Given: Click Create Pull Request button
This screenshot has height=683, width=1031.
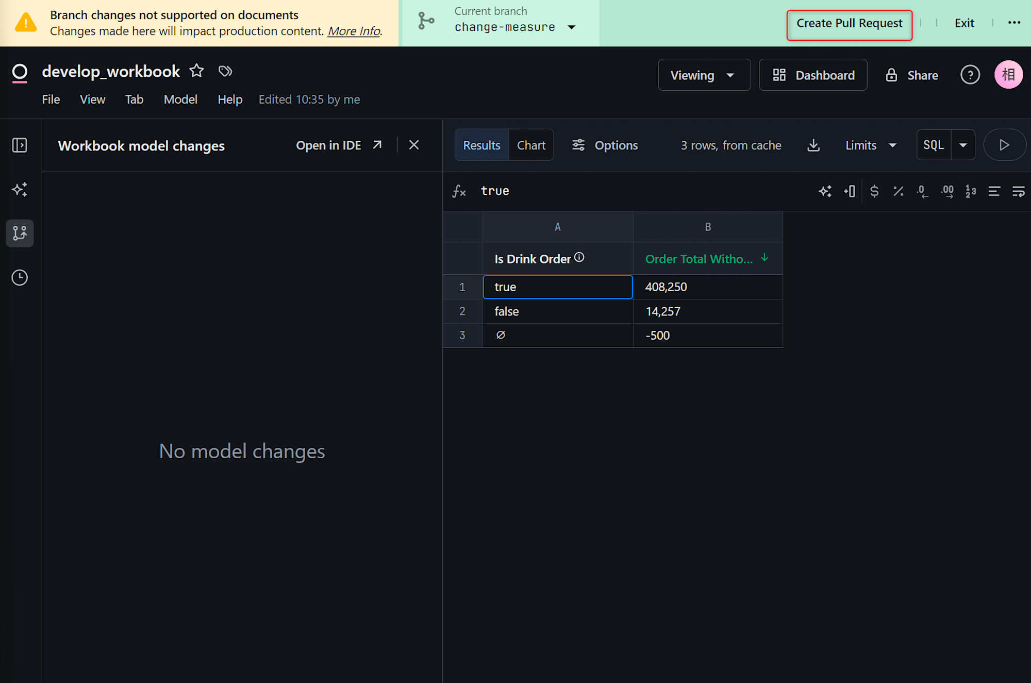Looking at the screenshot, I should pos(849,23).
